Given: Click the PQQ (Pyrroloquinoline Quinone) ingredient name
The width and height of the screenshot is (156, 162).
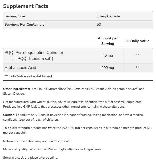Looking at the screenshot, I should pos(34,53).
